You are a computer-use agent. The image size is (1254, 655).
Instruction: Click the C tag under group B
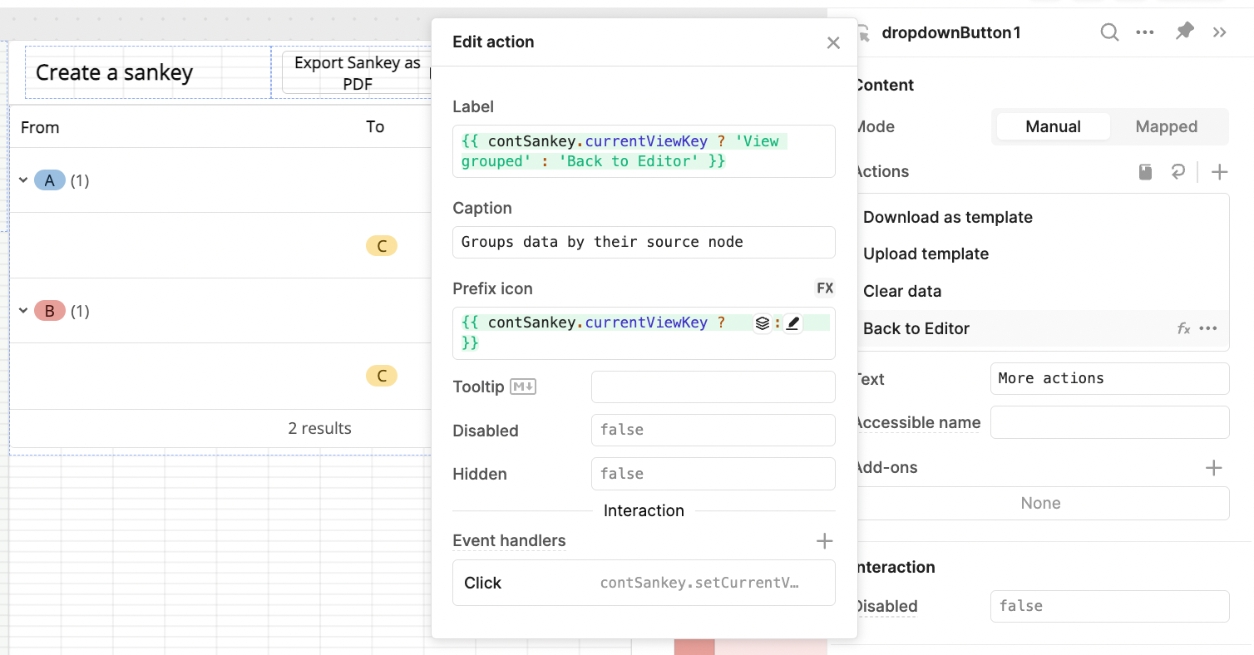(x=382, y=376)
